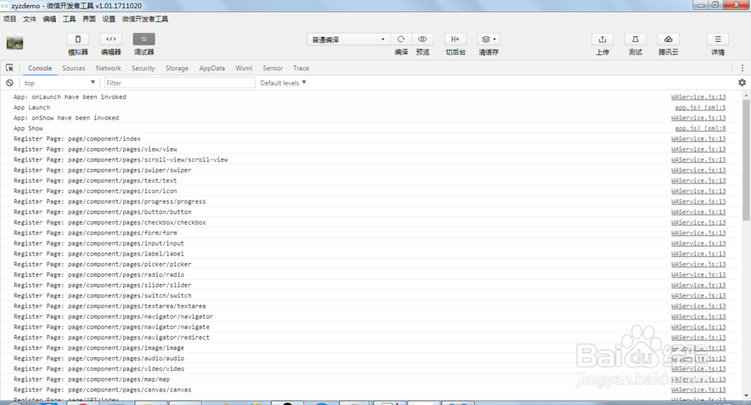Screen dimensions: 751x405
Task: Switch to the Wxml tab
Action: tap(244, 68)
